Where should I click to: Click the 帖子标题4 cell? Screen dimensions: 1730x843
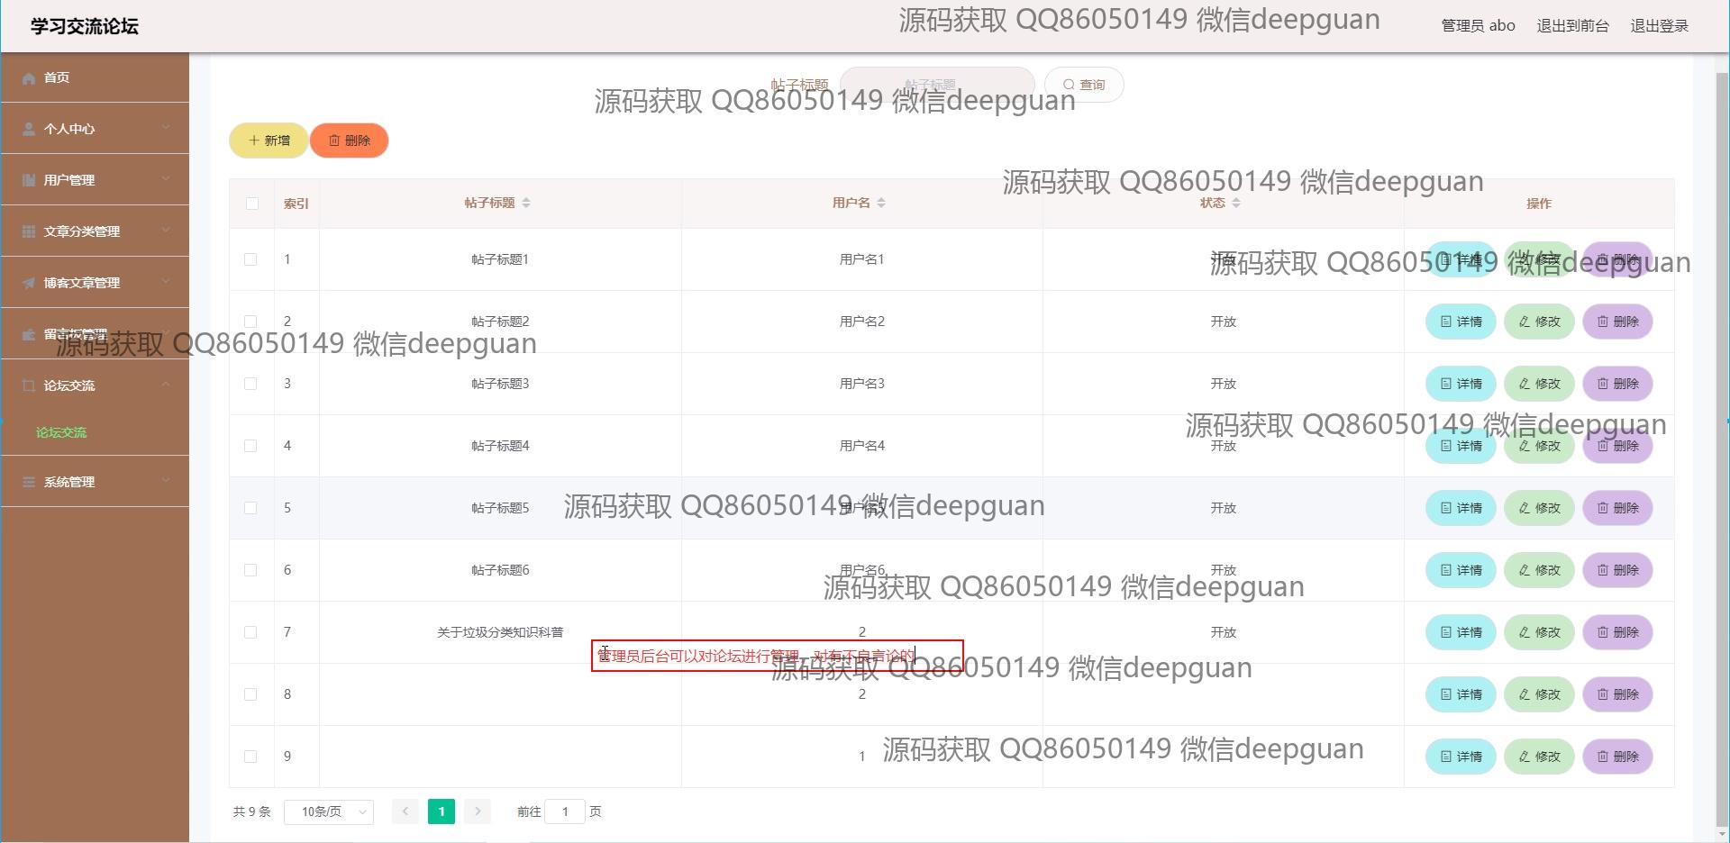coord(500,446)
